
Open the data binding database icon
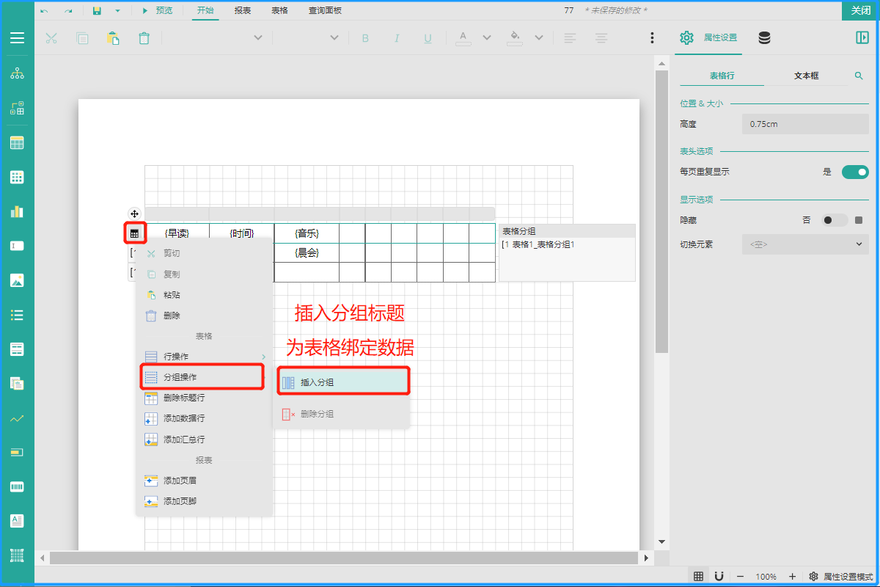click(764, 38)
